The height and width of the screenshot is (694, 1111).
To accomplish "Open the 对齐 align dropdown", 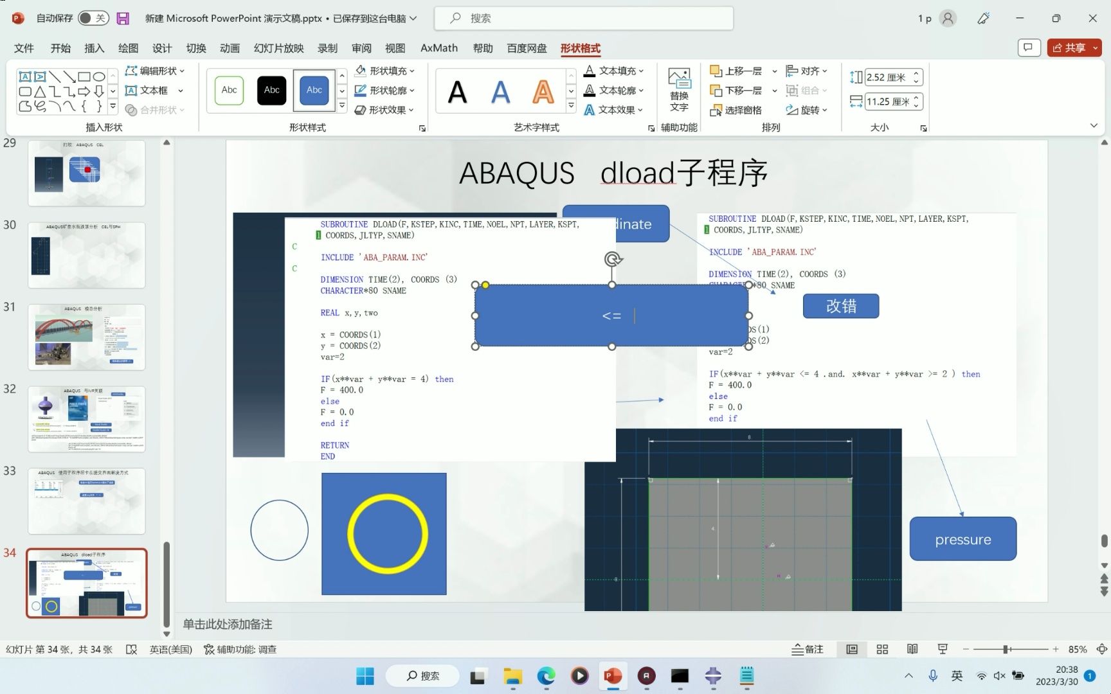I will 807,71.
